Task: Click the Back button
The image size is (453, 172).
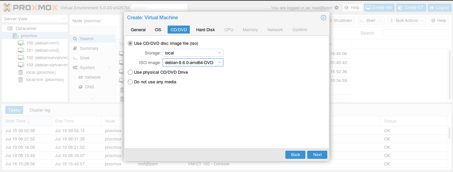Action: 295,155
